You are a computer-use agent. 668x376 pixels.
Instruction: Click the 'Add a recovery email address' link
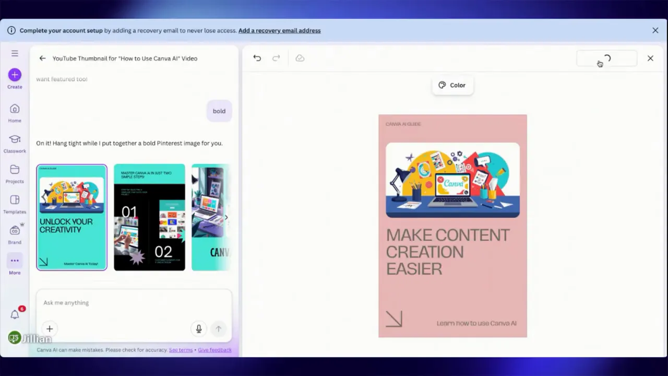279,30
